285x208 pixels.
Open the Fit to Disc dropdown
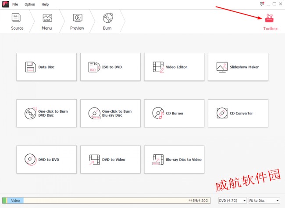coord(264,201)
